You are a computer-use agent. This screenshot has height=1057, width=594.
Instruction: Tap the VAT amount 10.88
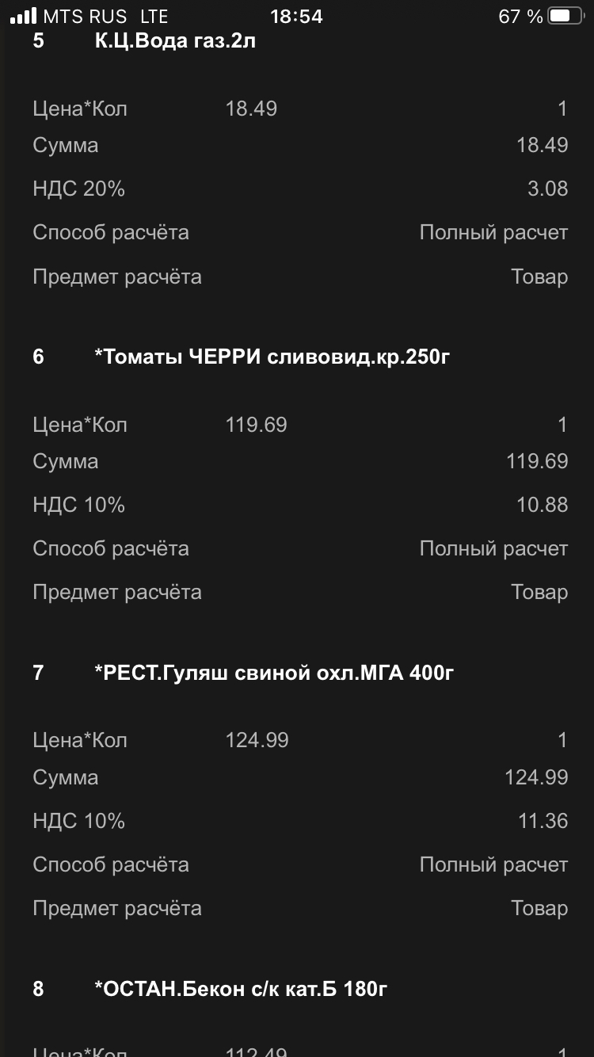[x=543, y=505]
